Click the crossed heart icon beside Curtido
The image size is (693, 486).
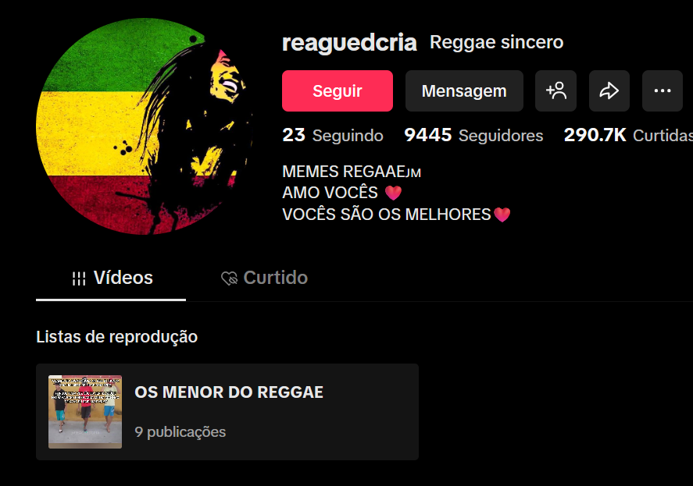coord(230,278)
